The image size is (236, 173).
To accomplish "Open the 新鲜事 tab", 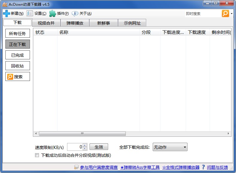I will (104, 23).
